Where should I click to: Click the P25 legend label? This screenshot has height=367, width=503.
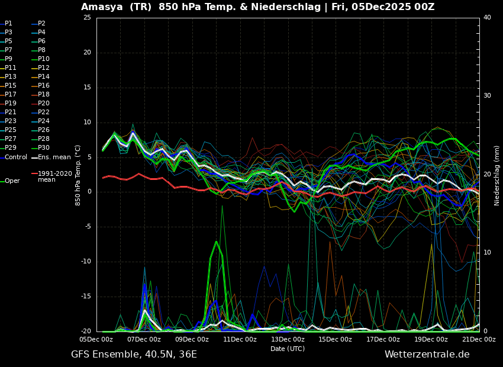(10, 130)
